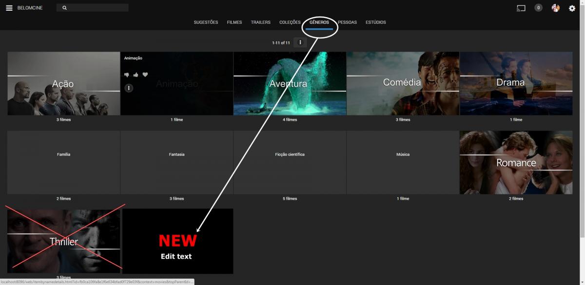Like the Animação genre with thumbs-up

(x=136, y=75)
